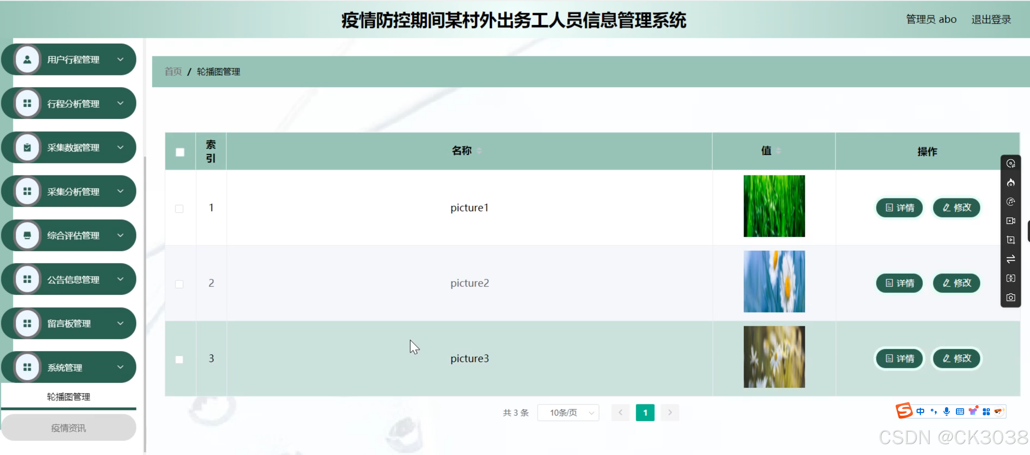Click the swap arrows icon in right toolbar
Screen dimensions: 1030x455
click(x=1010, y=259)
